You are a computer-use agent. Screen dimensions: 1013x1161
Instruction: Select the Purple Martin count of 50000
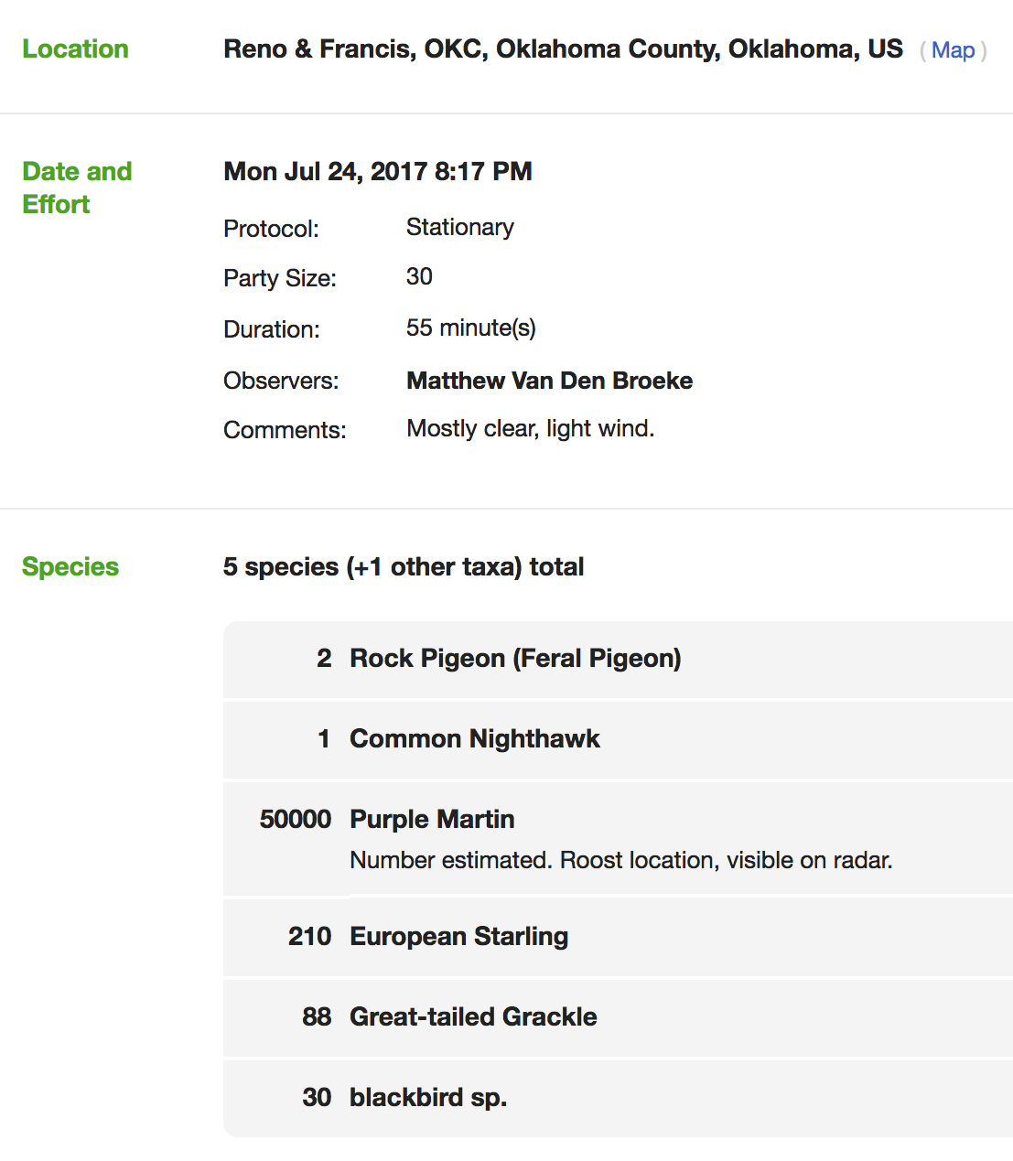coord(296,820)
